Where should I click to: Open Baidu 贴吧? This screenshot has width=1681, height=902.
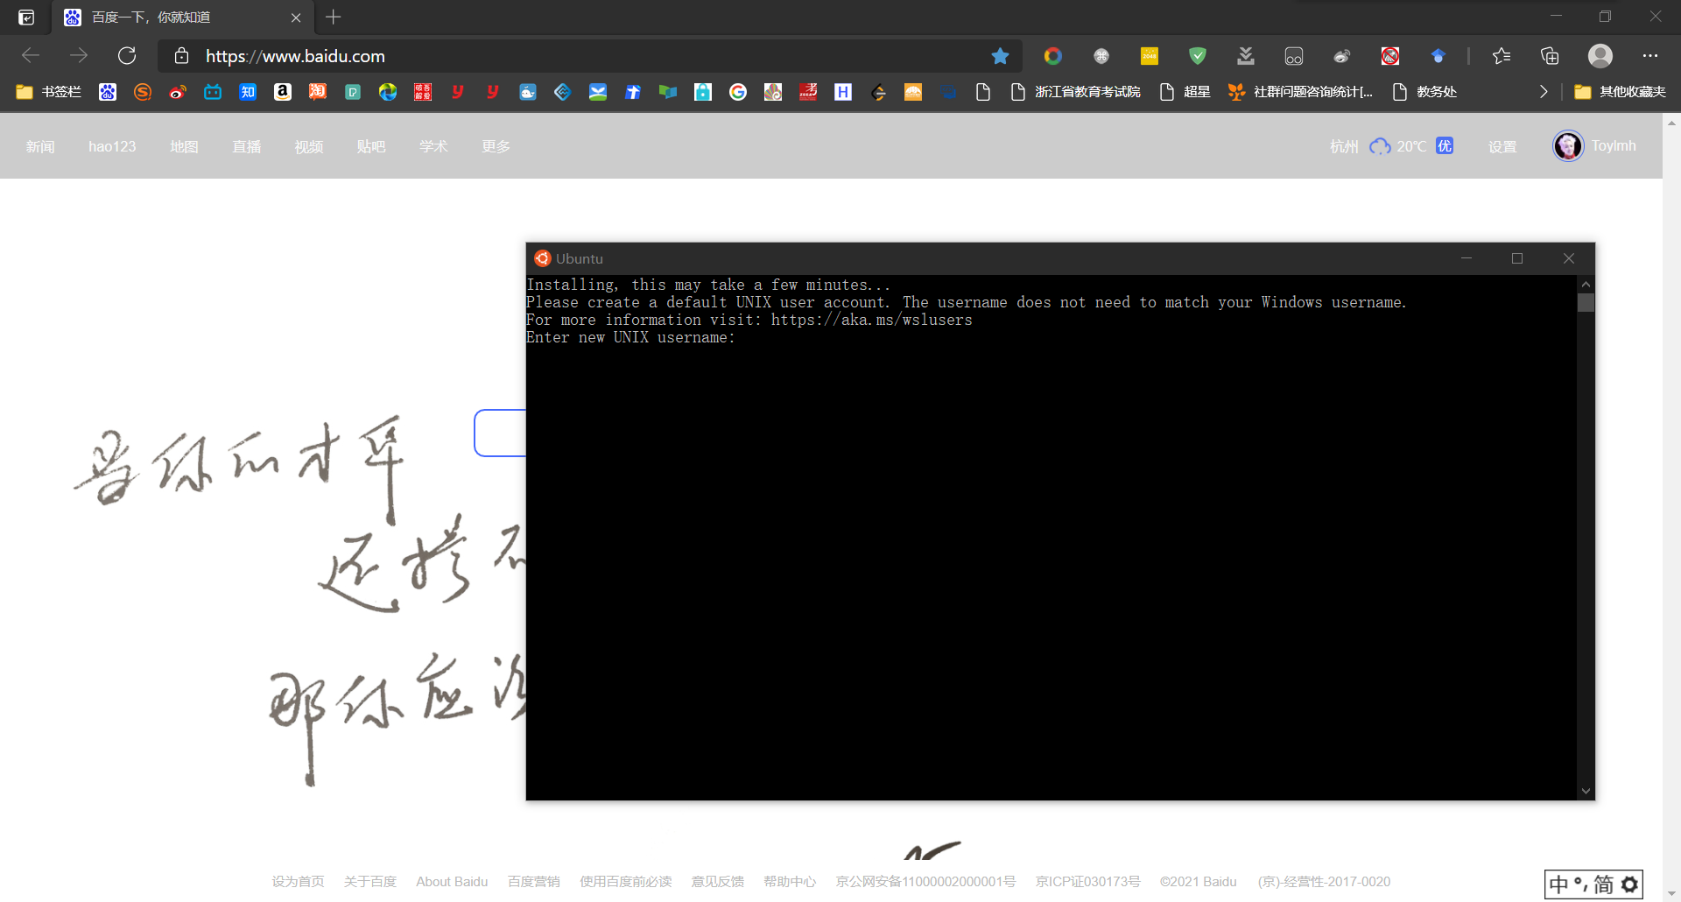pos(371,146)
